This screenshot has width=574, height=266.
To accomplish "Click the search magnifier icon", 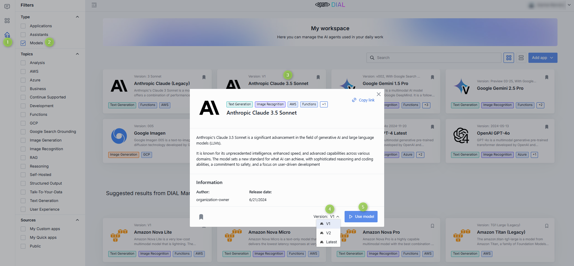I will 372,58.
